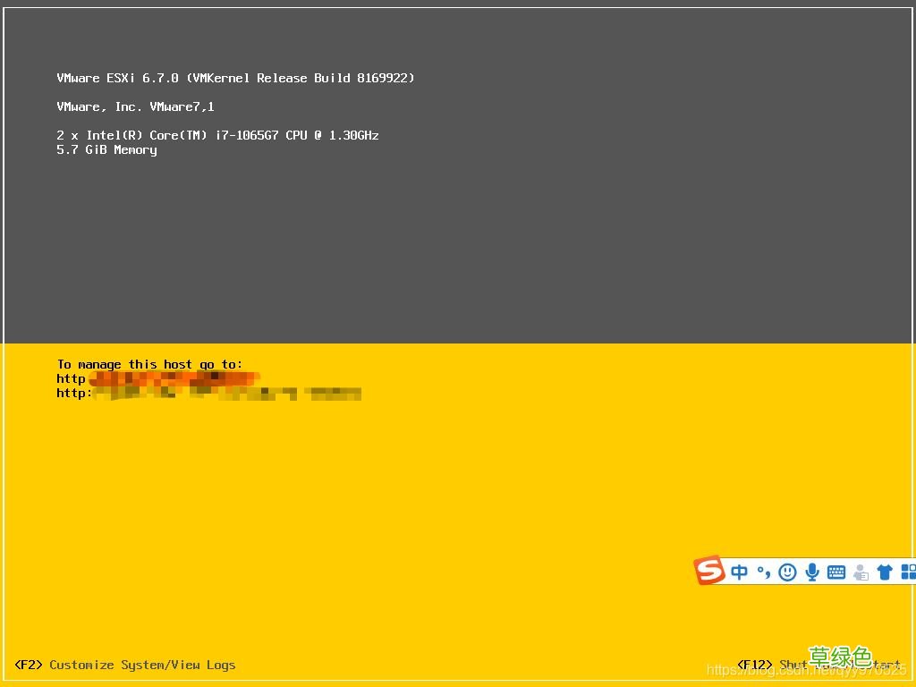
Task: Click the second http management address
Action: 206,393
